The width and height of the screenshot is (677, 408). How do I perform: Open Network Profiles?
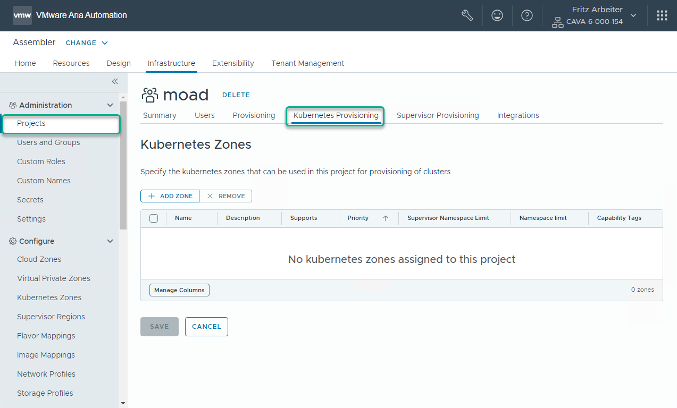(46, 374)
